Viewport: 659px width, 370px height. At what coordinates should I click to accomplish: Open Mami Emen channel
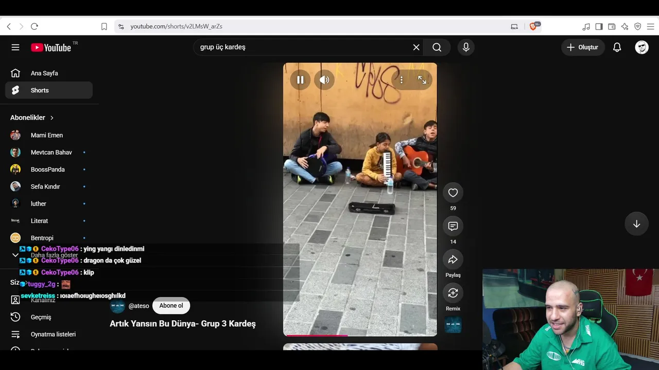49,135
